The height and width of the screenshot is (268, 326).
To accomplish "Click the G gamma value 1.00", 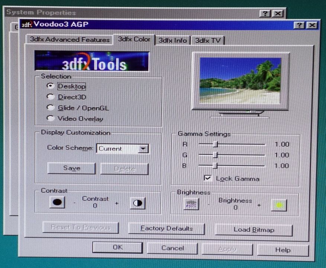I will [282, 155].
